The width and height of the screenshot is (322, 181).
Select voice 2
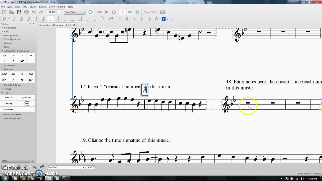pos(168,19)
